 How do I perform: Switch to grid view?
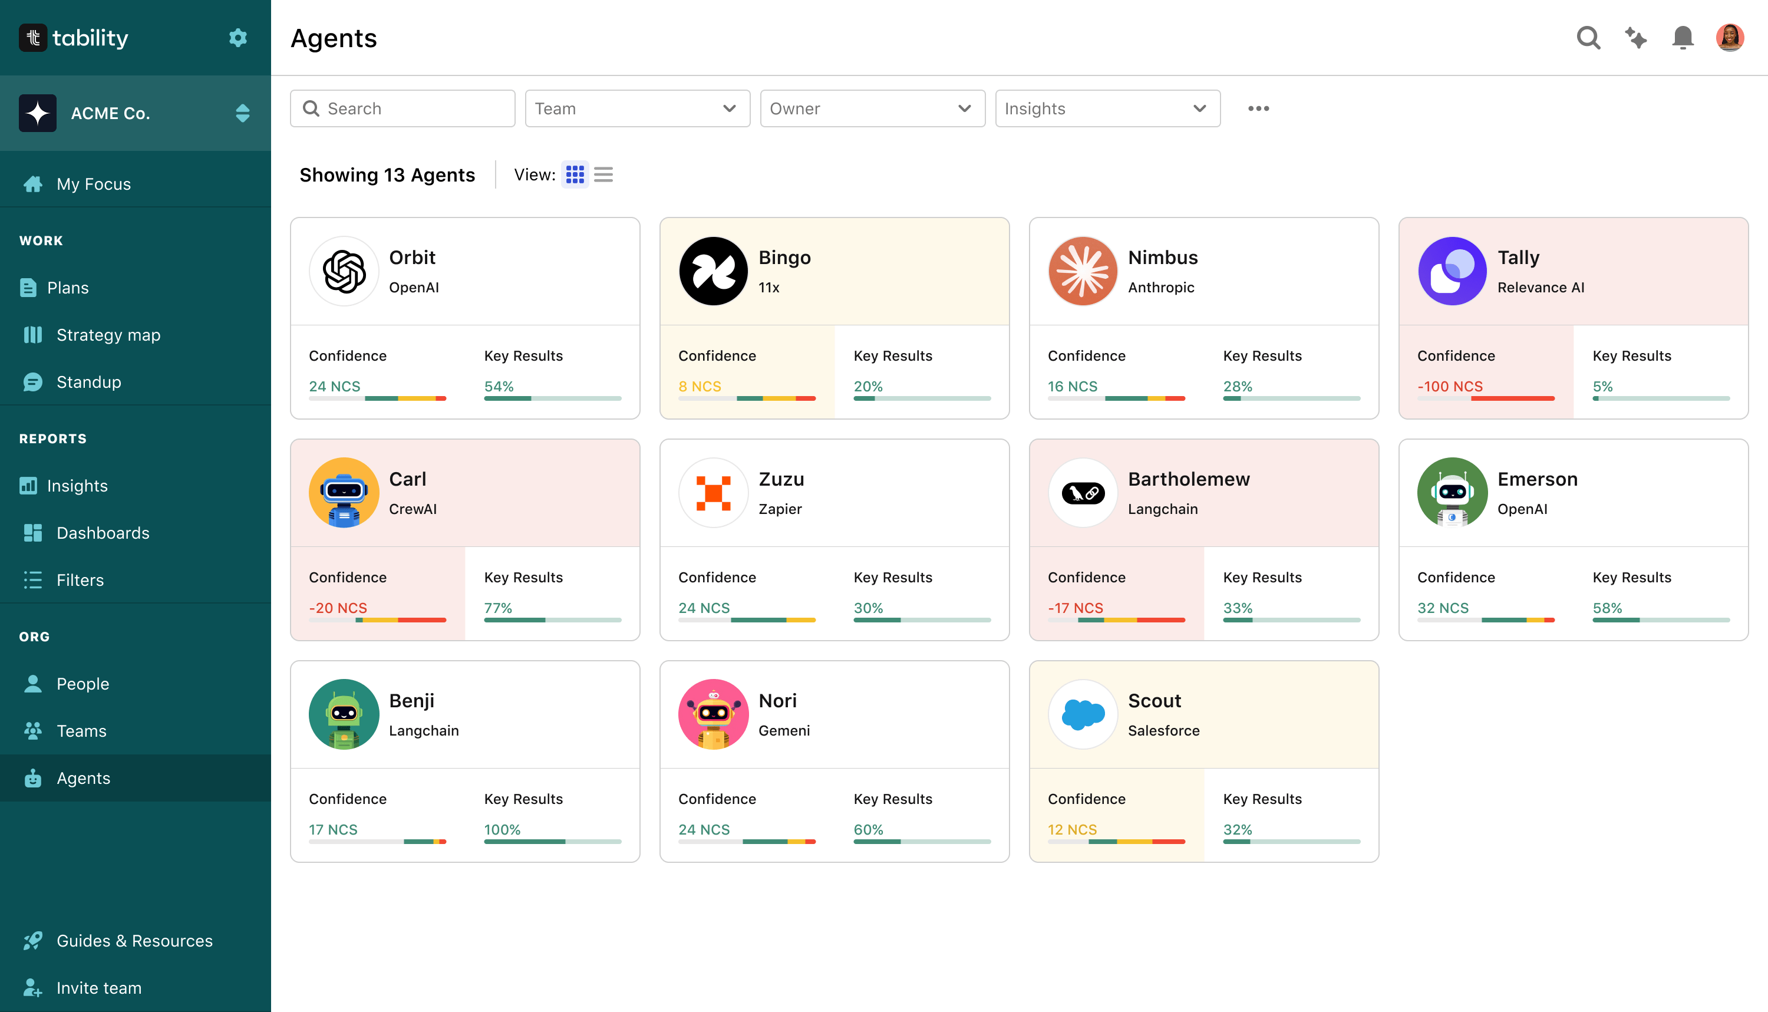(x=575, y=174)
